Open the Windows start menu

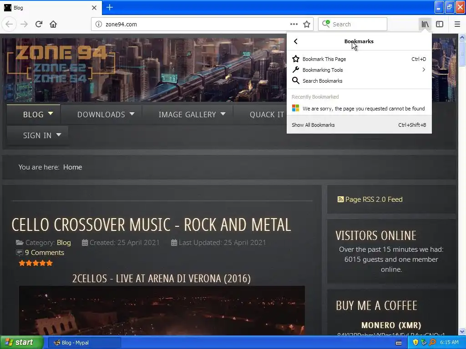click(x=22, y=343)
